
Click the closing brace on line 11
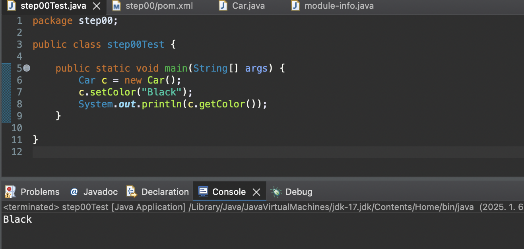[x=35, y=140]
